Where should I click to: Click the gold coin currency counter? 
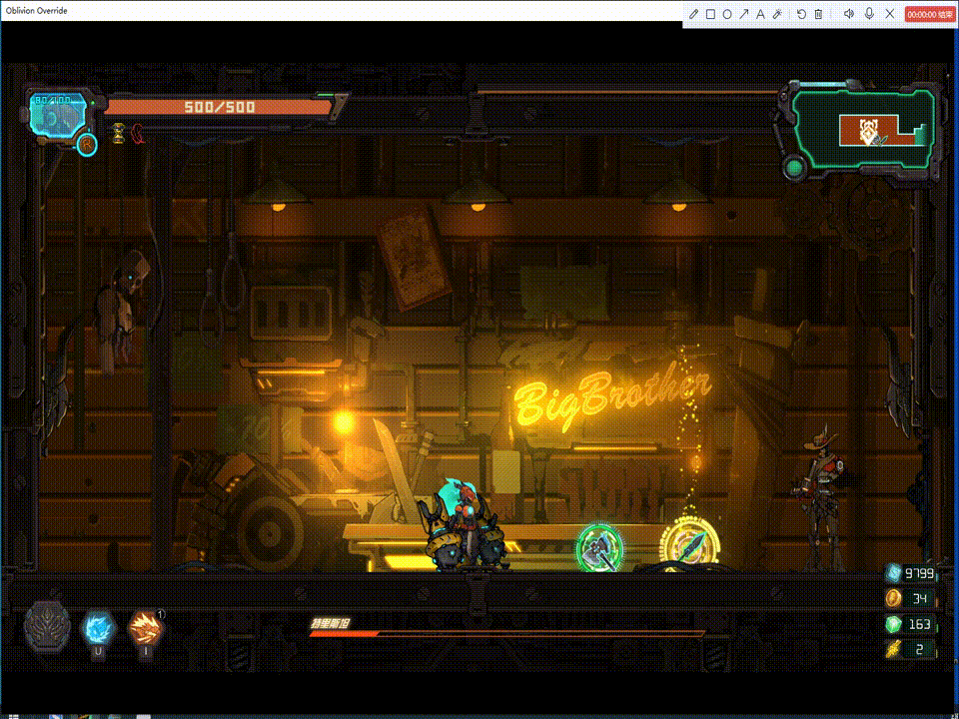click(911, 598)
